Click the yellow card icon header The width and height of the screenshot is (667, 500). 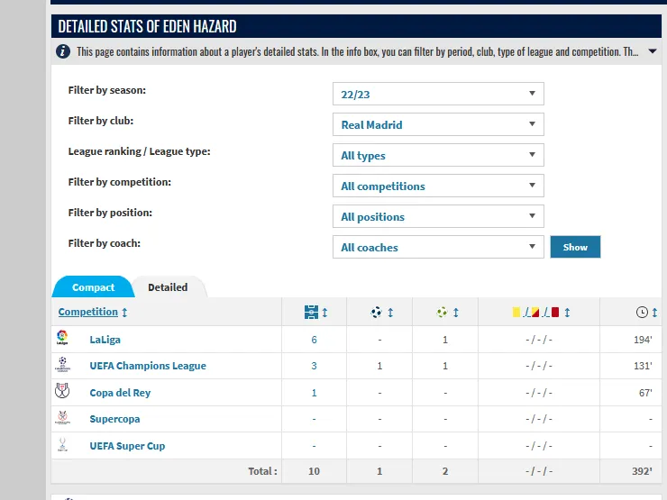click(x=516, y=313)
